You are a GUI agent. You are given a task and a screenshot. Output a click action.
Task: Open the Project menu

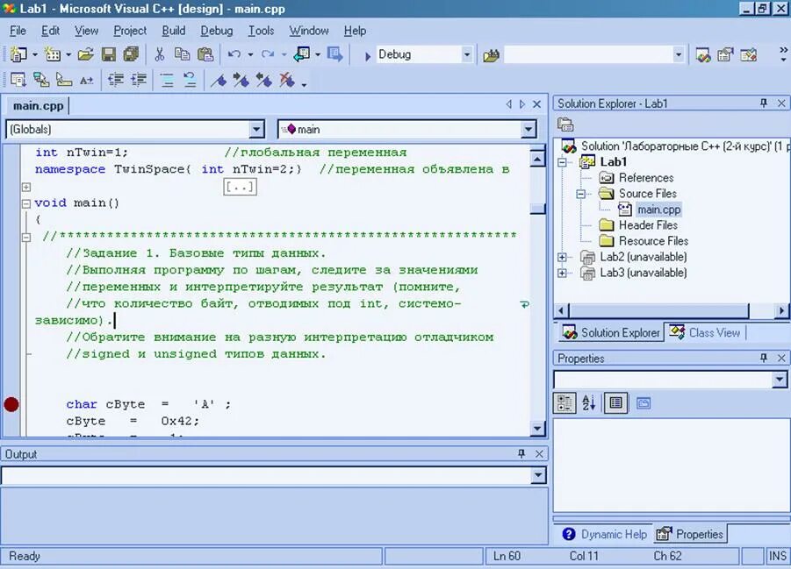130,31
